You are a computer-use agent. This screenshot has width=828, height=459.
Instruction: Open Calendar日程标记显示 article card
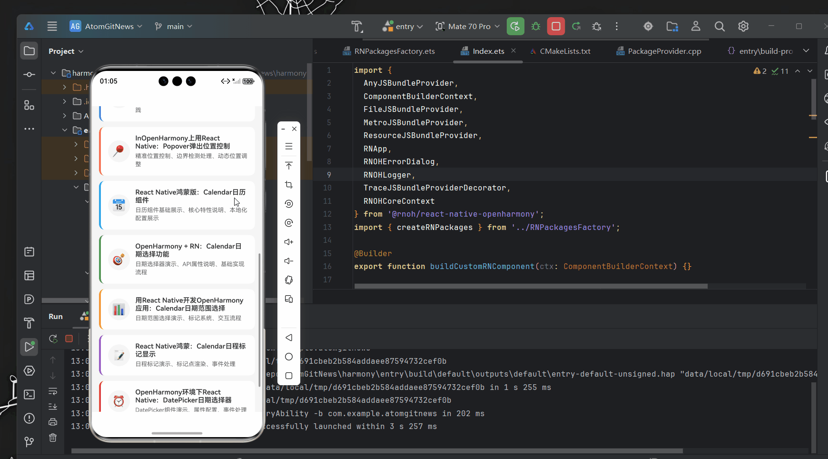pos(177,355)
